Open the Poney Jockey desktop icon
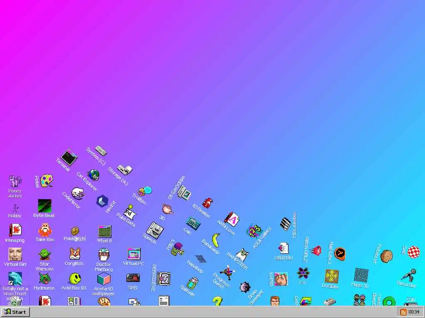Screen dimensions: 425x318 pyautogui.click(x=15, y=181)
